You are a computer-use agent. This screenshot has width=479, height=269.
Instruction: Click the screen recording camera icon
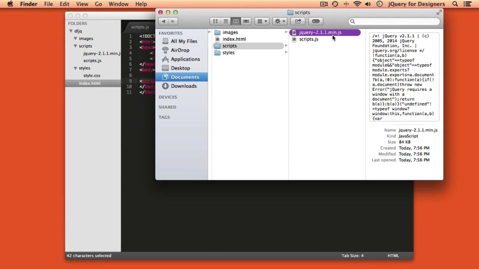pos(324,4)
